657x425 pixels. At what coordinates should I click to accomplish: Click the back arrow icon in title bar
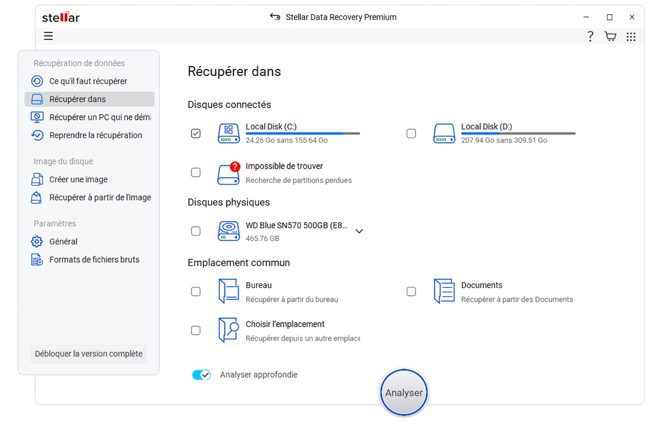coord(275,17)
